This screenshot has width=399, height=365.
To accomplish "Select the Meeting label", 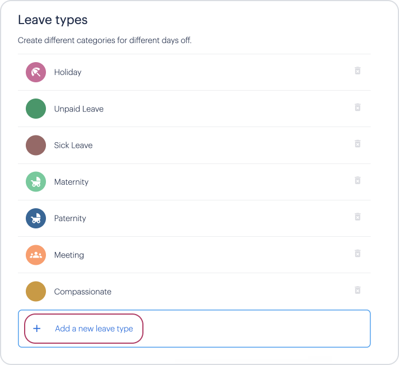I will click(69, 255).
